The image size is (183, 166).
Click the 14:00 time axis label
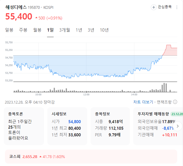pos(134,95)
